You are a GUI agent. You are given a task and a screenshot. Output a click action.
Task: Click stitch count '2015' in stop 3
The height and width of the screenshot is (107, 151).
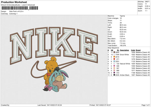(x=117, y=57)
